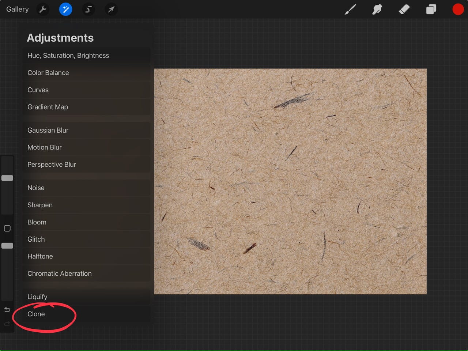Select the Curves adjustment
The width and height of the screenshot is (468, 351).
38,90
